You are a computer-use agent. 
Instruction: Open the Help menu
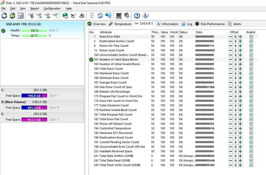(x=69, y=8)
